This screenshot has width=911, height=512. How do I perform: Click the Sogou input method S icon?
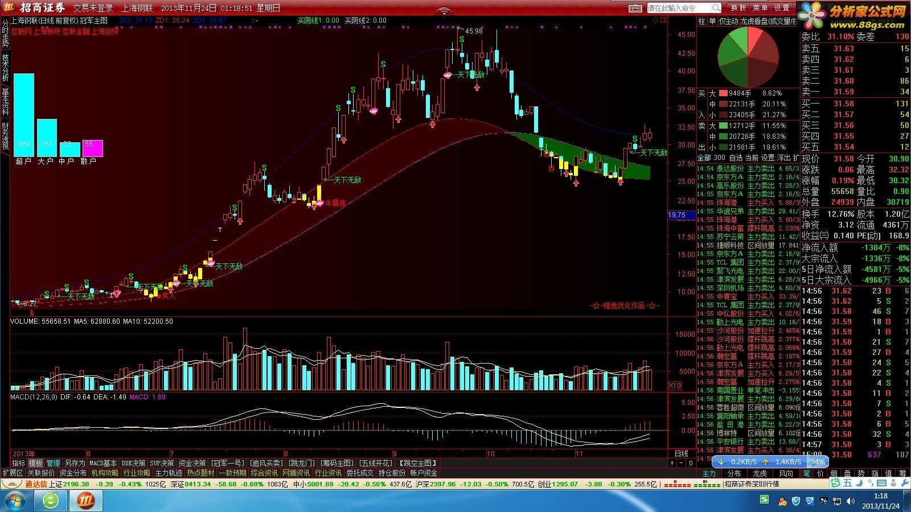[835, 483]
